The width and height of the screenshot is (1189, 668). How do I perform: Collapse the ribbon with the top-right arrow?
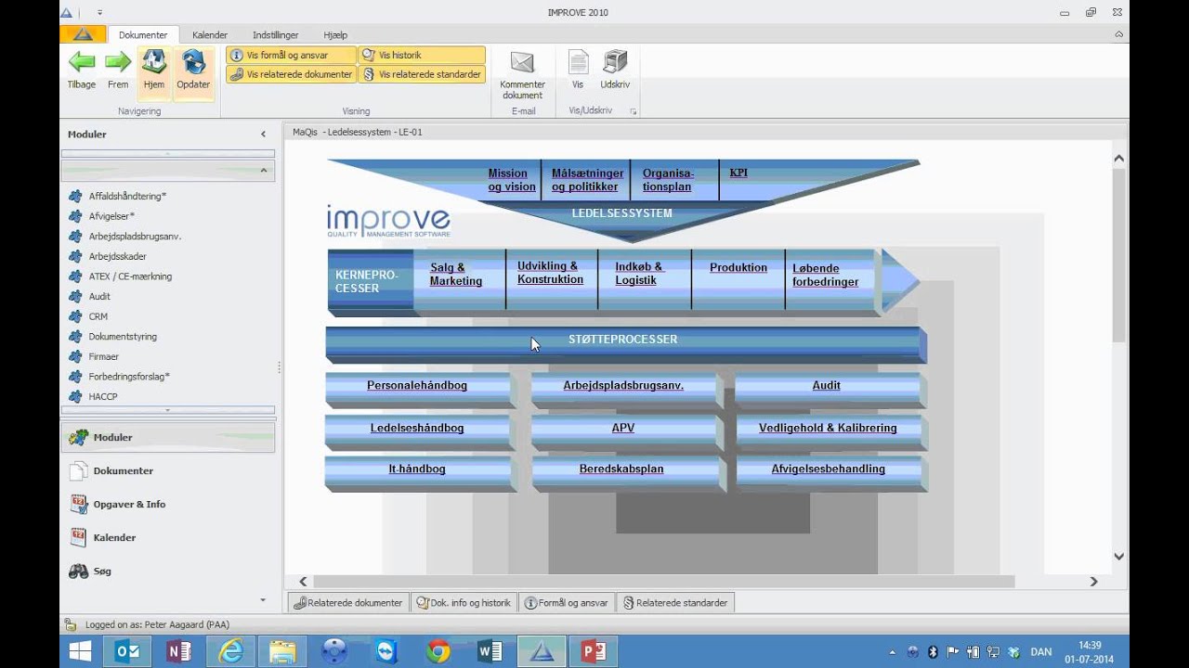coord(1119,34)
